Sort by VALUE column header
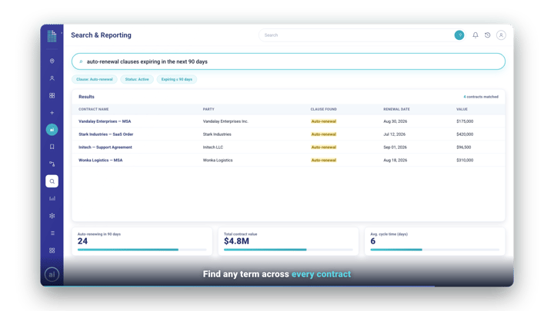The image size is (554, 311). click(x=462, y=109)
